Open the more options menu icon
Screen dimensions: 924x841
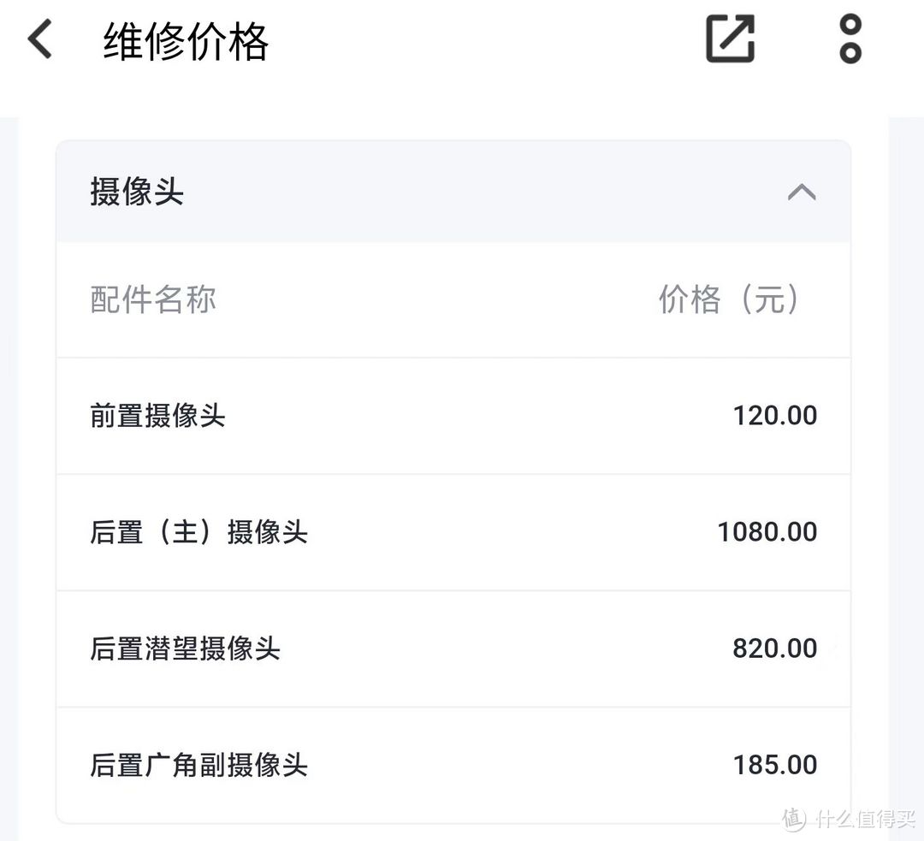(850, 38)
